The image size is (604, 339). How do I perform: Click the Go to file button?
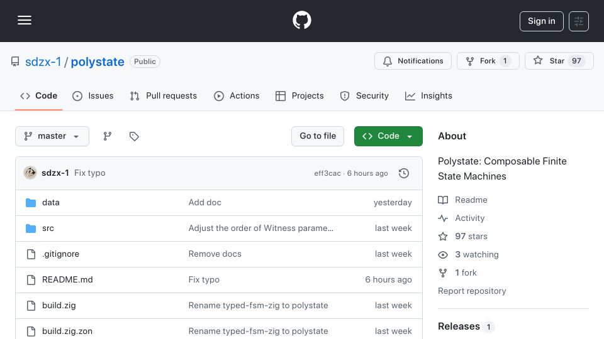[318, 136]
